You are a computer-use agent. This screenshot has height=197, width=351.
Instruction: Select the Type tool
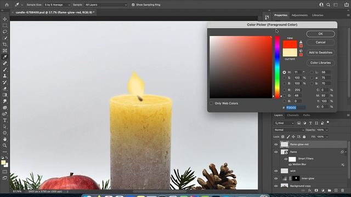(x=5, y=120)
